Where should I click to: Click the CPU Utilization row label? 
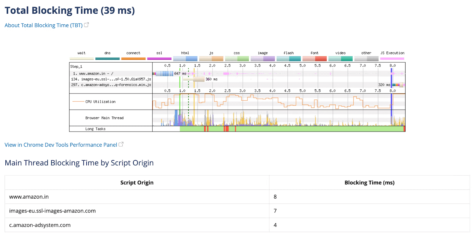[x=100, y=102]
